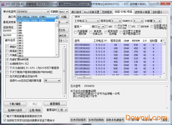Screen dimensions: 172x125
Task: Sort table by 型号 column header
Action: [83, 41]
